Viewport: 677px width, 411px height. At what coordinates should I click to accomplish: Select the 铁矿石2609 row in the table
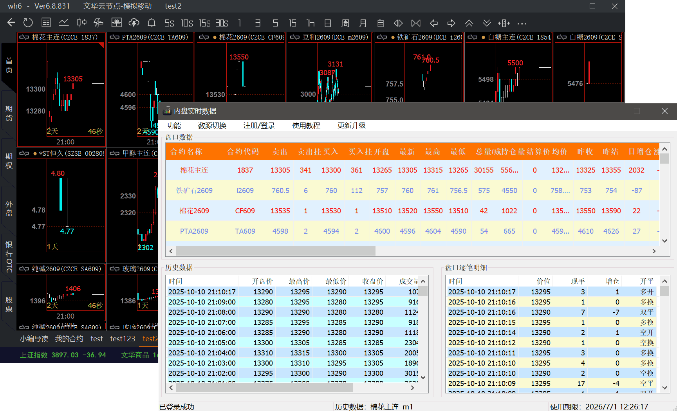(x=194, y=191)
